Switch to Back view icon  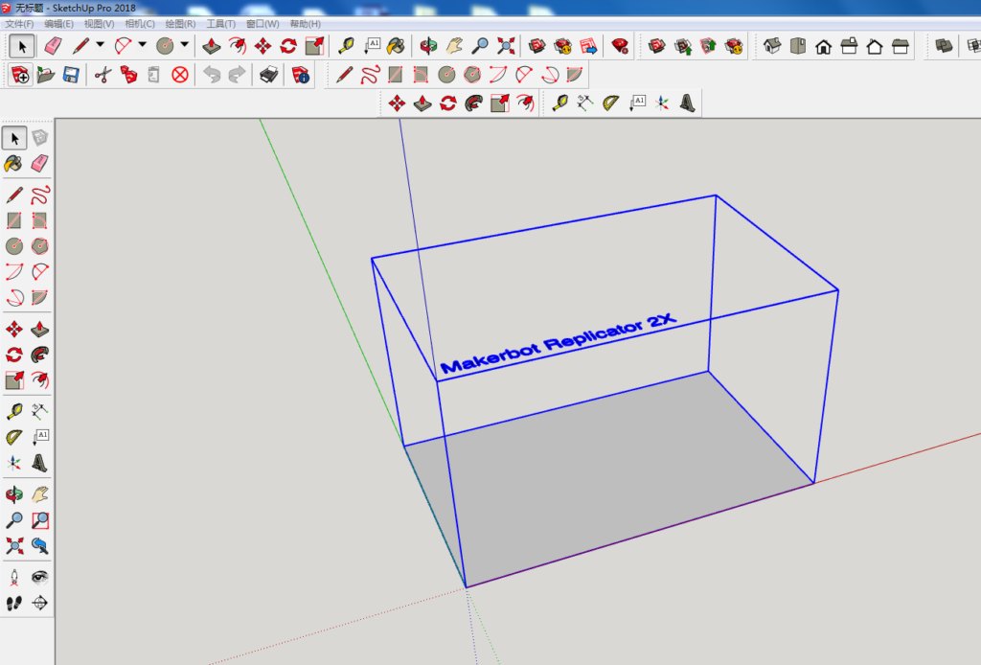pyautogui.click(x=875, y=46)
